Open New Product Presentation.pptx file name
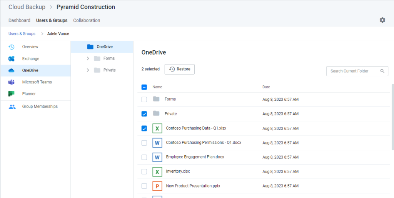The height and width of the screenshot is (198, 394). 193,186
